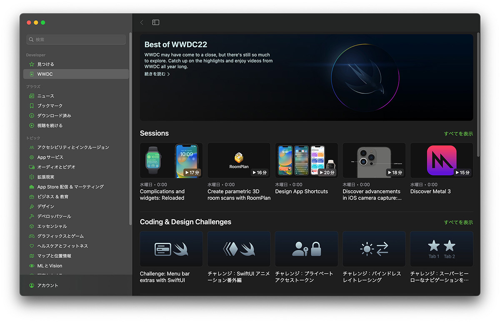Click the star icon next to 見つける

[x=32, y=65]
